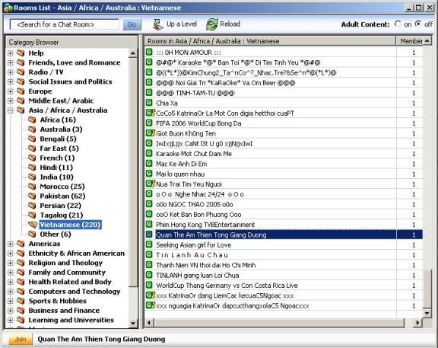The width and height of the screenshot is (438, 348).
Task: Select the Persian (22) category
Action: (61, 206)
